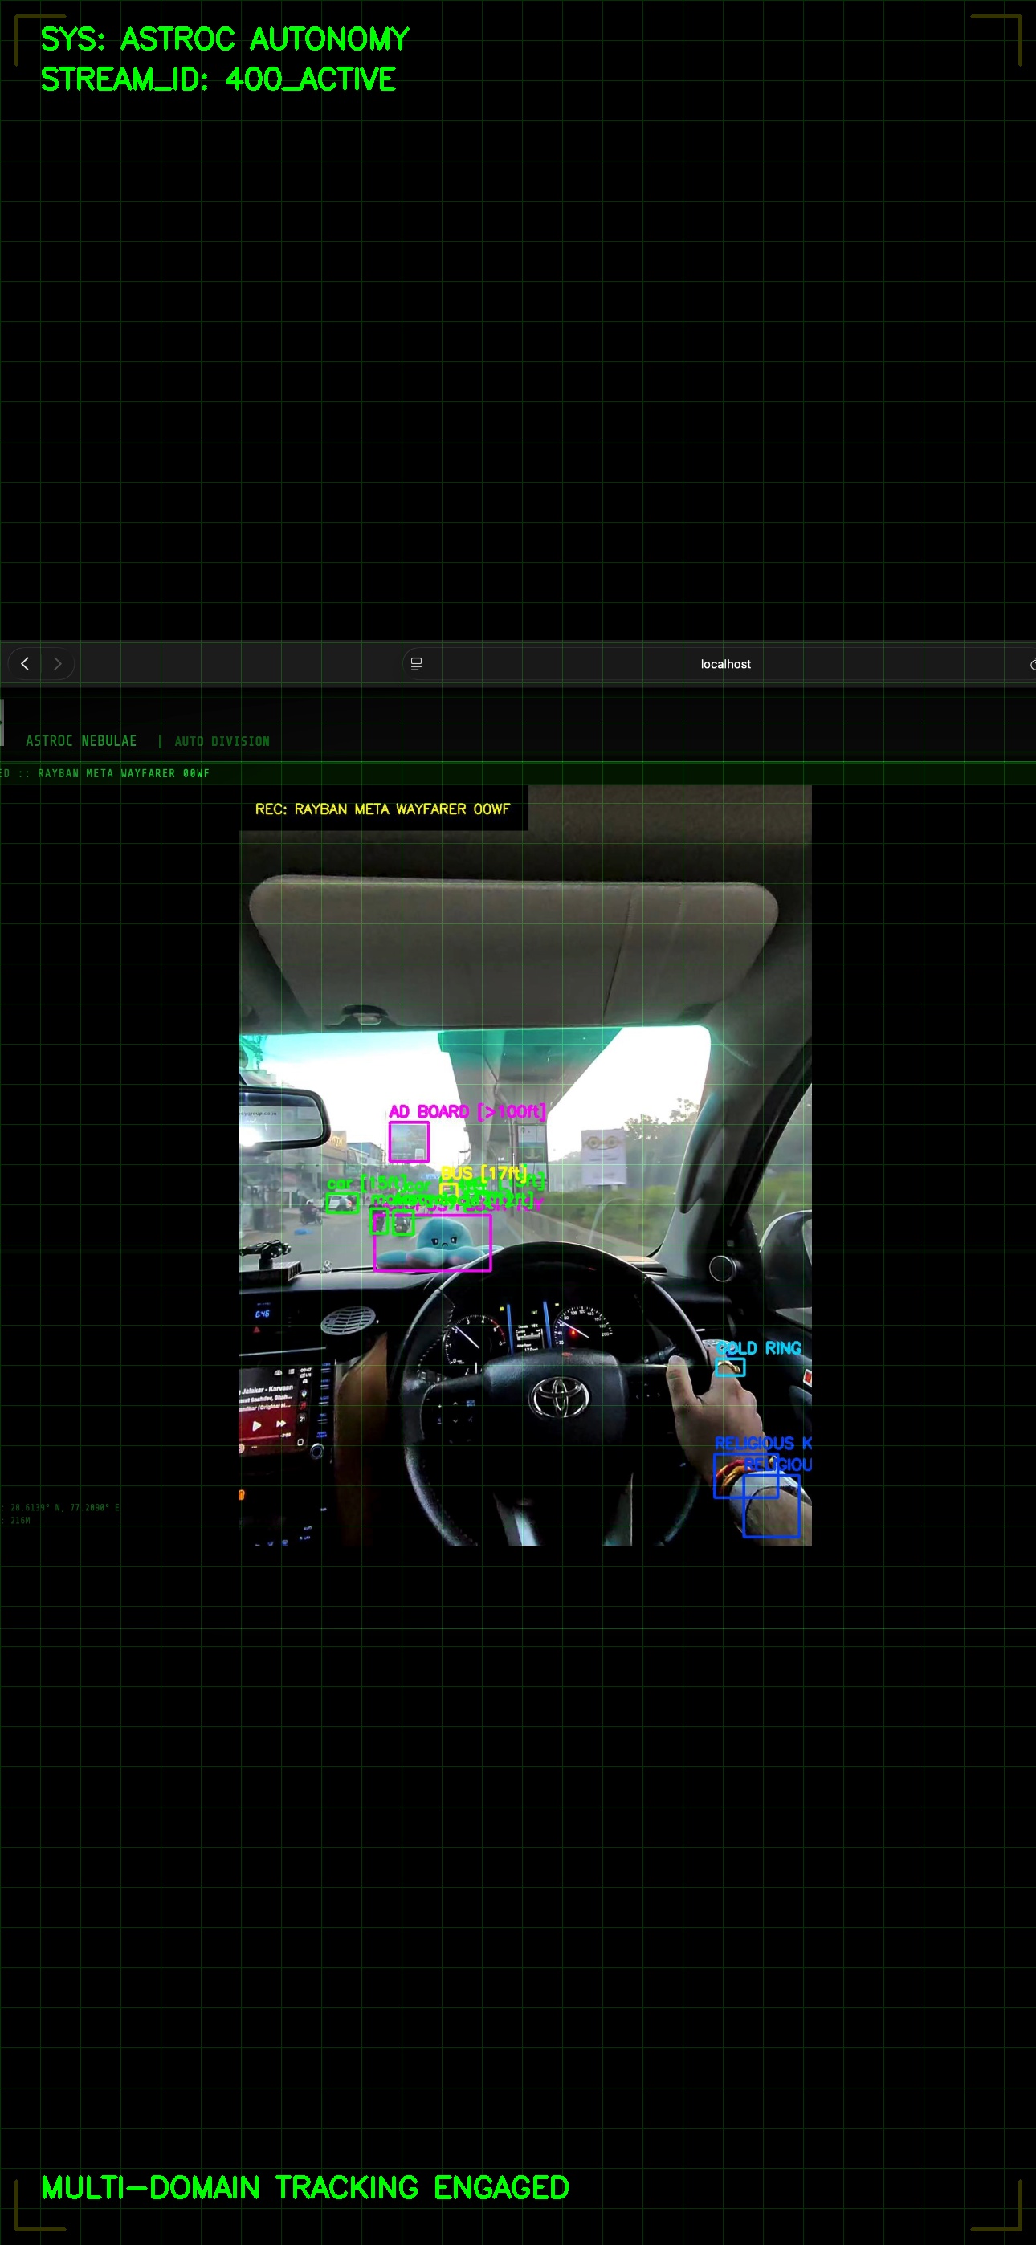
Task: Open the page reader icon in address bar
Action: tap(416, 664)
